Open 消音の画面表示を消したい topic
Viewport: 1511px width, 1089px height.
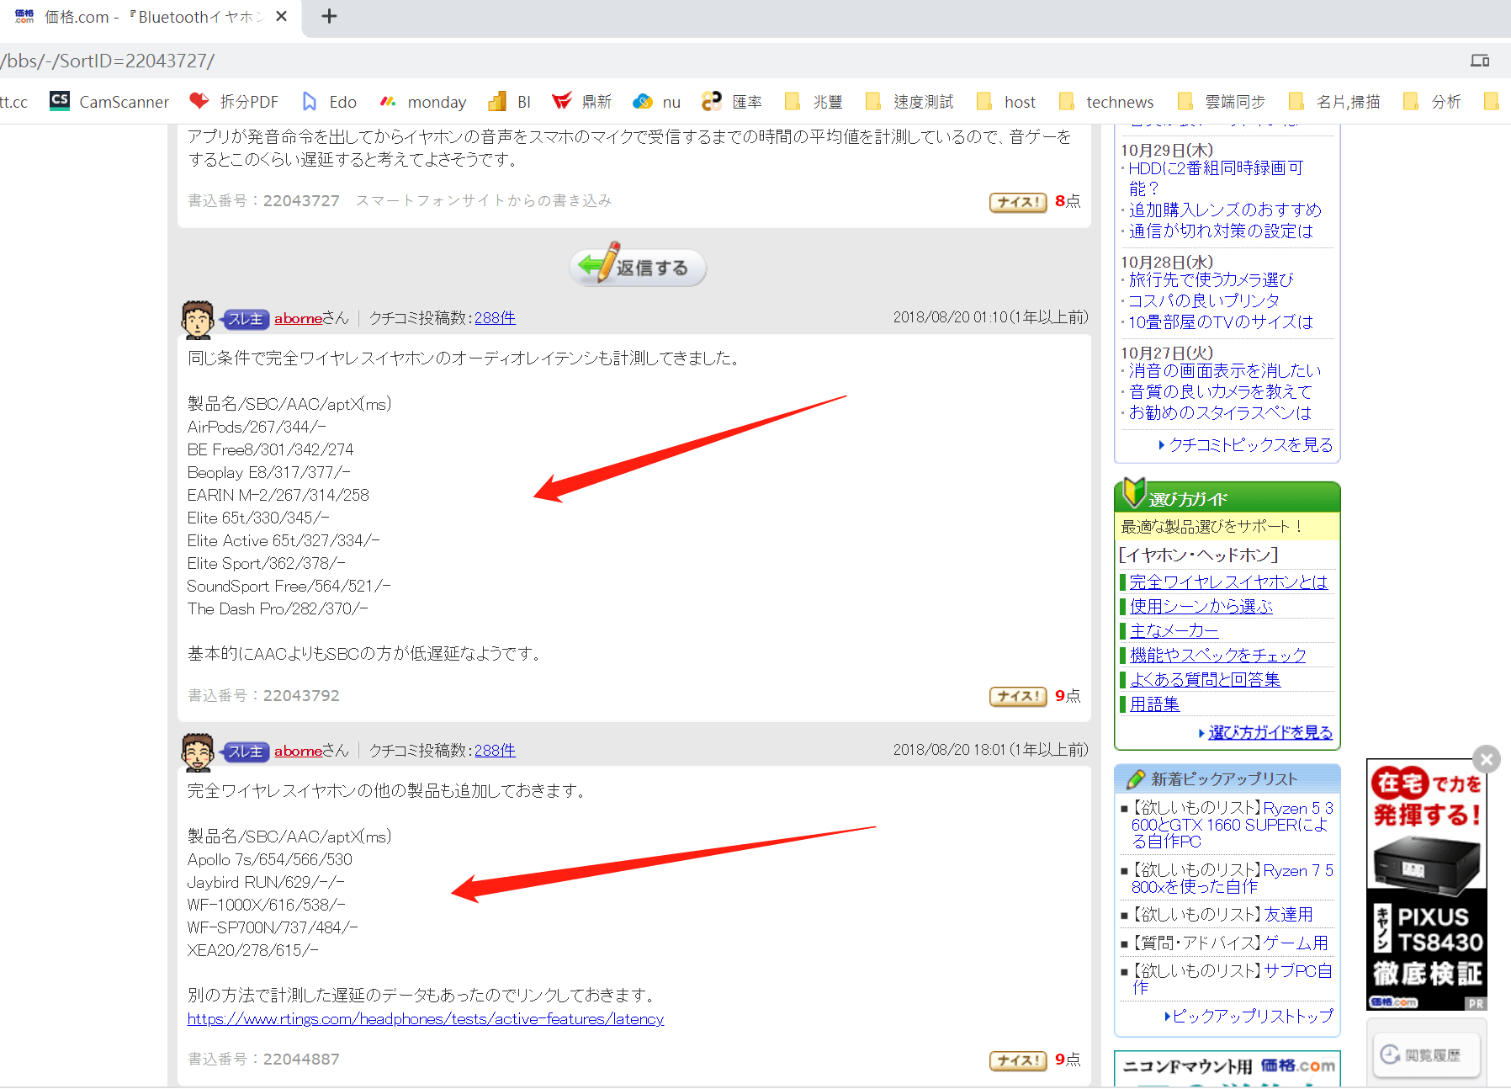(x=1225, y=370)
